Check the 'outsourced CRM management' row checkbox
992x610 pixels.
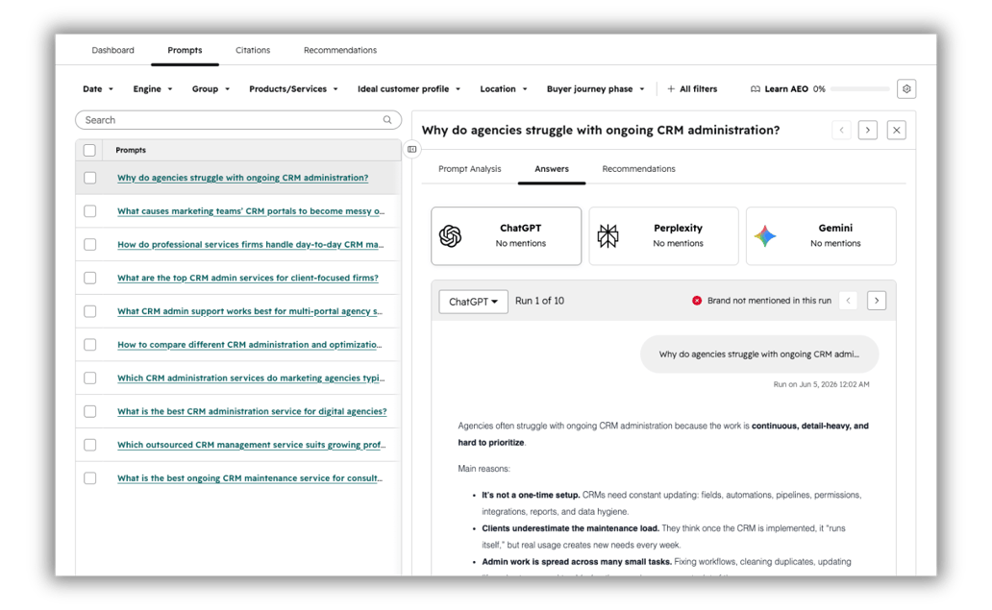(x=89, y=445)
